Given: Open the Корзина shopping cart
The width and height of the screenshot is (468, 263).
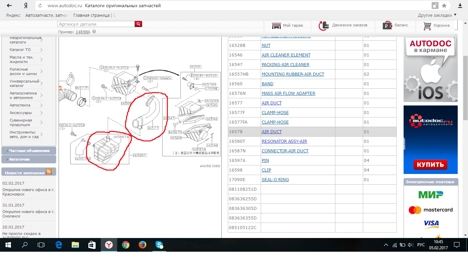Looking at the screenshot, I should (x=427, y=26).
